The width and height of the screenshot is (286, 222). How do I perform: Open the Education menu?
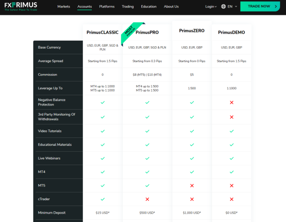(x=149, y=6)
